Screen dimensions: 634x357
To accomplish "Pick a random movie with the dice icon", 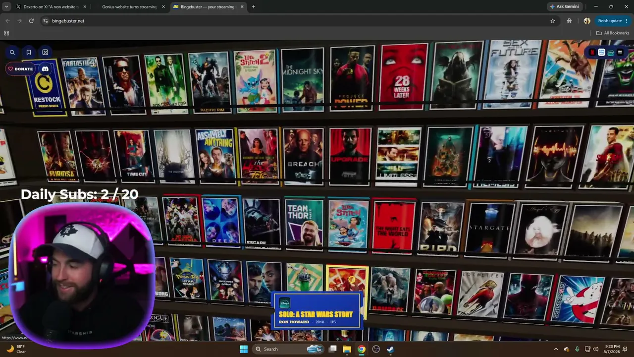I will (45, 52).
